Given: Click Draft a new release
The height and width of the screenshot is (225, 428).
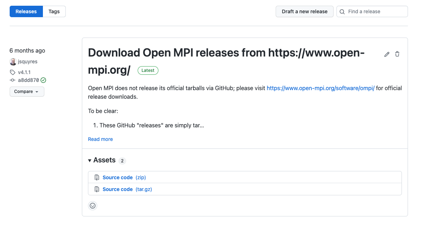Looking at the screenshot, I should tap(304, 11).
